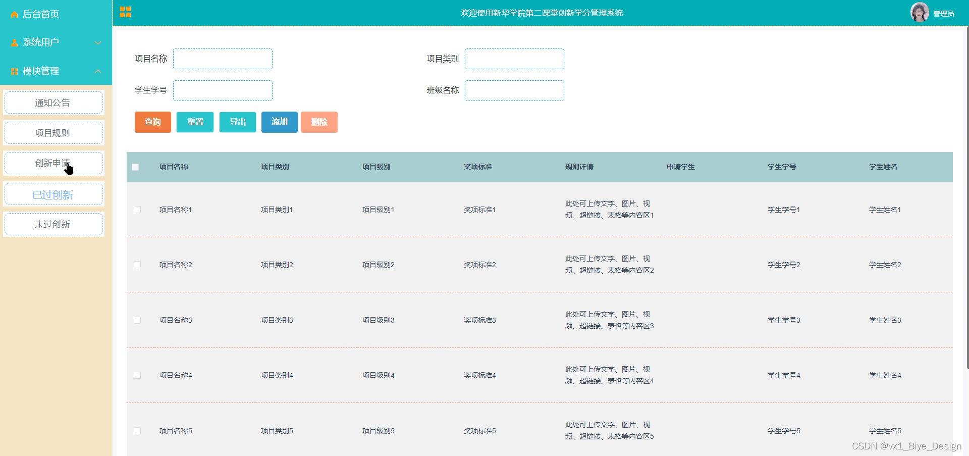Image resolution: width=969 pixels, height=456 pixels.
Task: Open the 已过创新 submenu item
Action: pos(53,194)
